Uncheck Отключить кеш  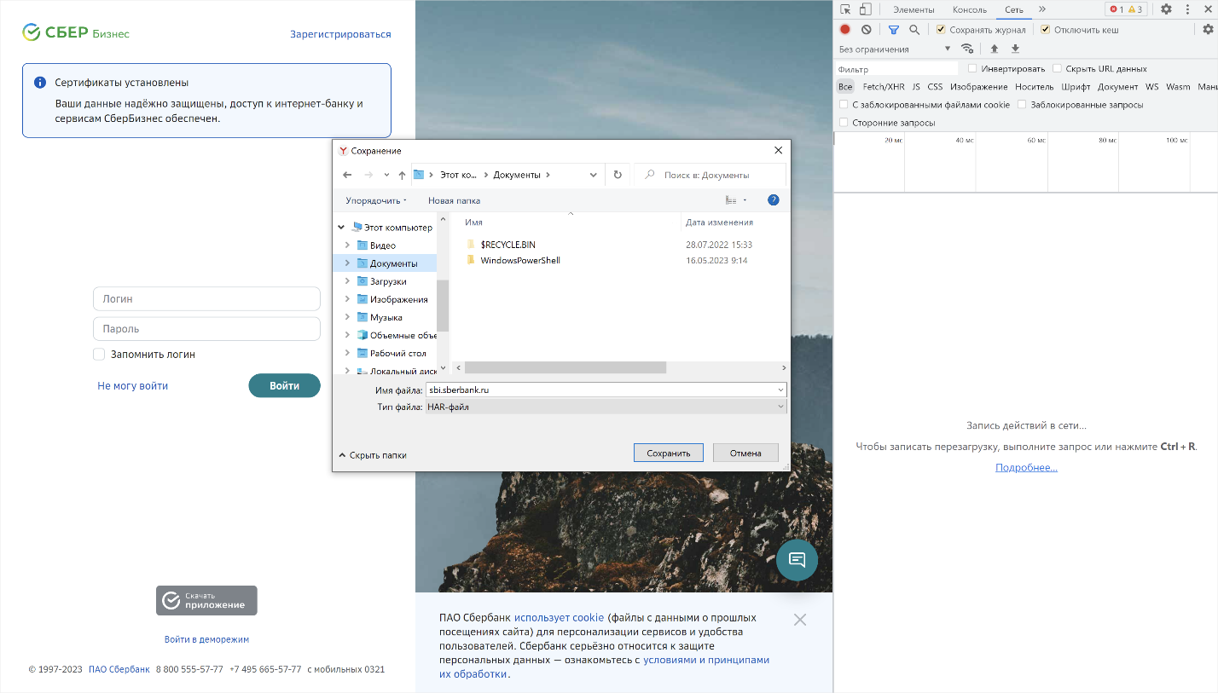pyautogui.click(x=1045, y=30)
